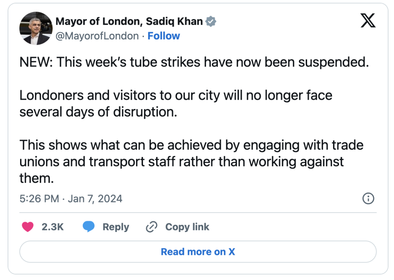Click the X logo in the corner
This screenshot has width=394, height=280.
(368, 21)
